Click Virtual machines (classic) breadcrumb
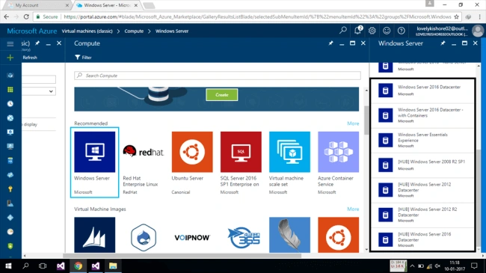Viewport: 486px width, 273px height. click(x=87, y=31)
